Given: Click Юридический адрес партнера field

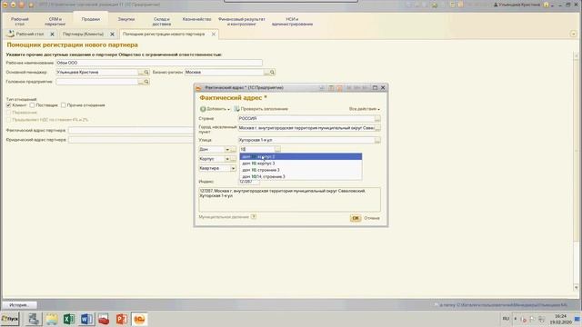Looking at the screenshot, I should click(x=131, y=140).
